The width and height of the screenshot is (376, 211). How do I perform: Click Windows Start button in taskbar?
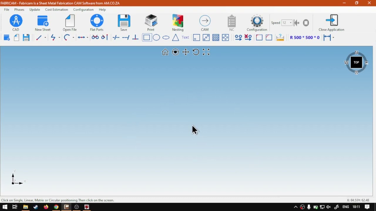coord(5,207)
